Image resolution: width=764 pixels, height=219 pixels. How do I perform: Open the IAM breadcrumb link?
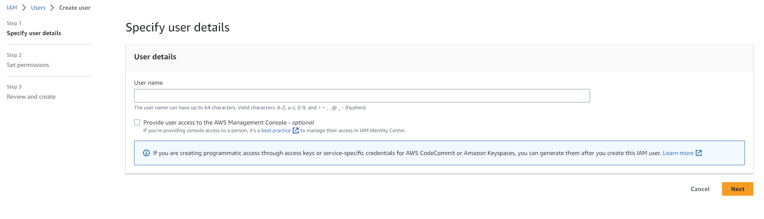pyautogui.click(x=12, y=8)
